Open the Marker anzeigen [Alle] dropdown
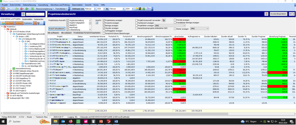Image resolution: width=296 pixels, height=125 pixels. 199,29
